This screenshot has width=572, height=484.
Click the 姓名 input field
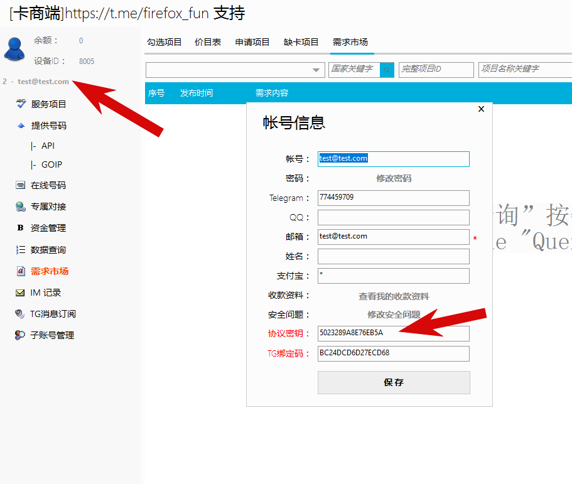click(394, 256)
